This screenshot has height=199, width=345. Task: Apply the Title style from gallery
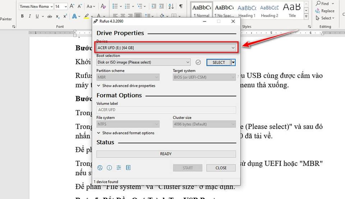point(292,10)
